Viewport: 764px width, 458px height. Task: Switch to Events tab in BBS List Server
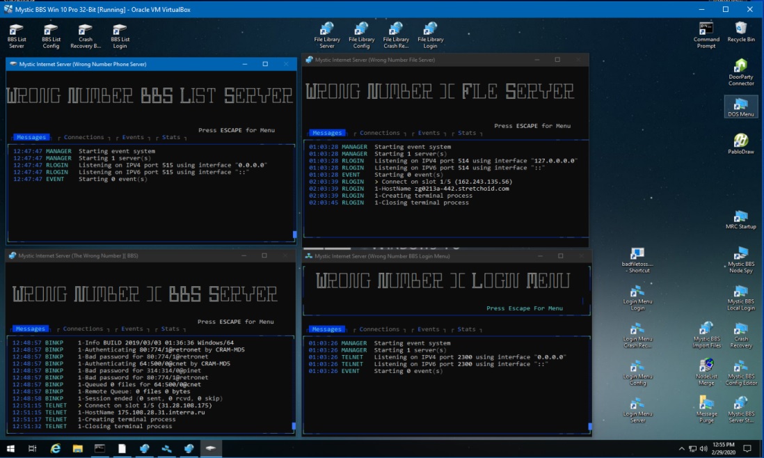click(133, 137)
